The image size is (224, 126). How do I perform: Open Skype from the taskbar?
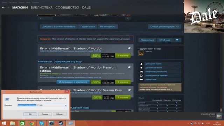tap(41, 123)
